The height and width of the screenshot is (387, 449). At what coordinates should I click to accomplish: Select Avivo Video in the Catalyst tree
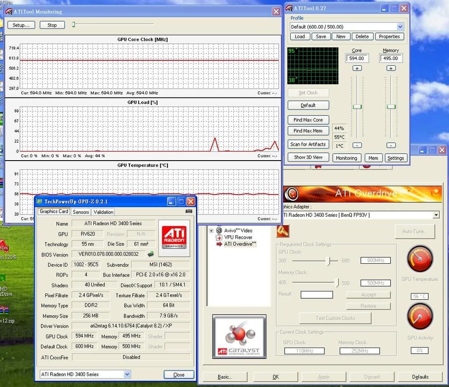coord(238,230)
